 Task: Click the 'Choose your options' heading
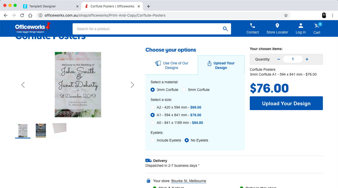coord(171,50)
